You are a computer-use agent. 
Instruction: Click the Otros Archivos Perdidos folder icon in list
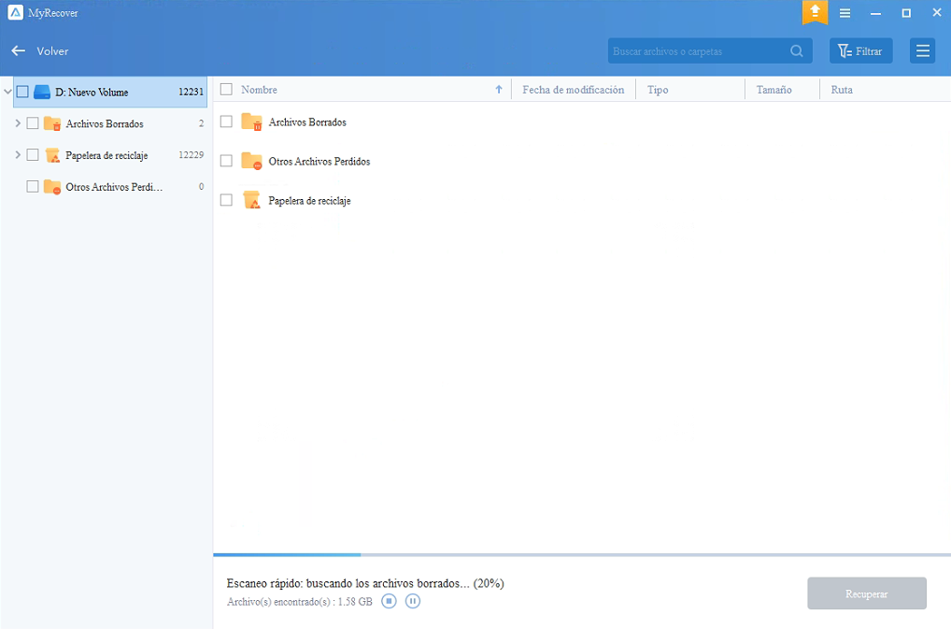251,161
